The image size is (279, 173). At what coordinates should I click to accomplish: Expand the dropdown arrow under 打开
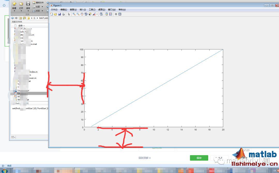[x=21, y=11]
